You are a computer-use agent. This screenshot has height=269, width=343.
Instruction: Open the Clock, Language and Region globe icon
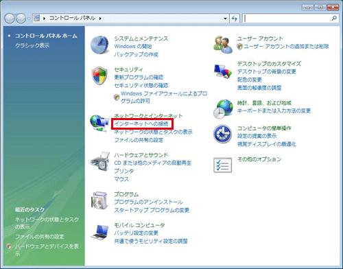tap(223, 109)
